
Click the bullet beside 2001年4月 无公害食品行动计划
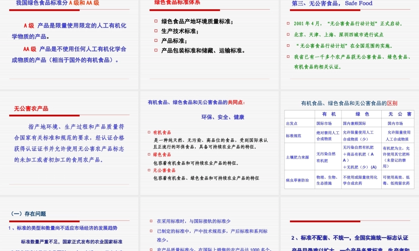[288, 23]
